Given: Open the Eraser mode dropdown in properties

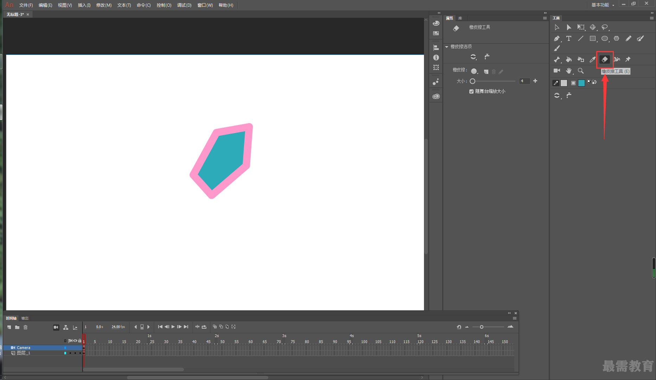Looking at the screenshot, I should (474, 57).
